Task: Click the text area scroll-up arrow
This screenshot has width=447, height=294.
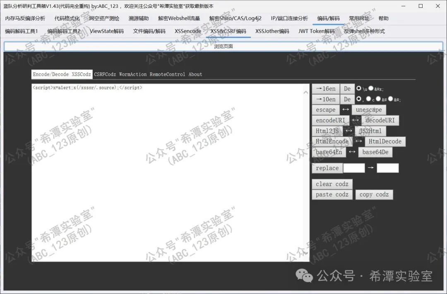Action: point(306,92)
